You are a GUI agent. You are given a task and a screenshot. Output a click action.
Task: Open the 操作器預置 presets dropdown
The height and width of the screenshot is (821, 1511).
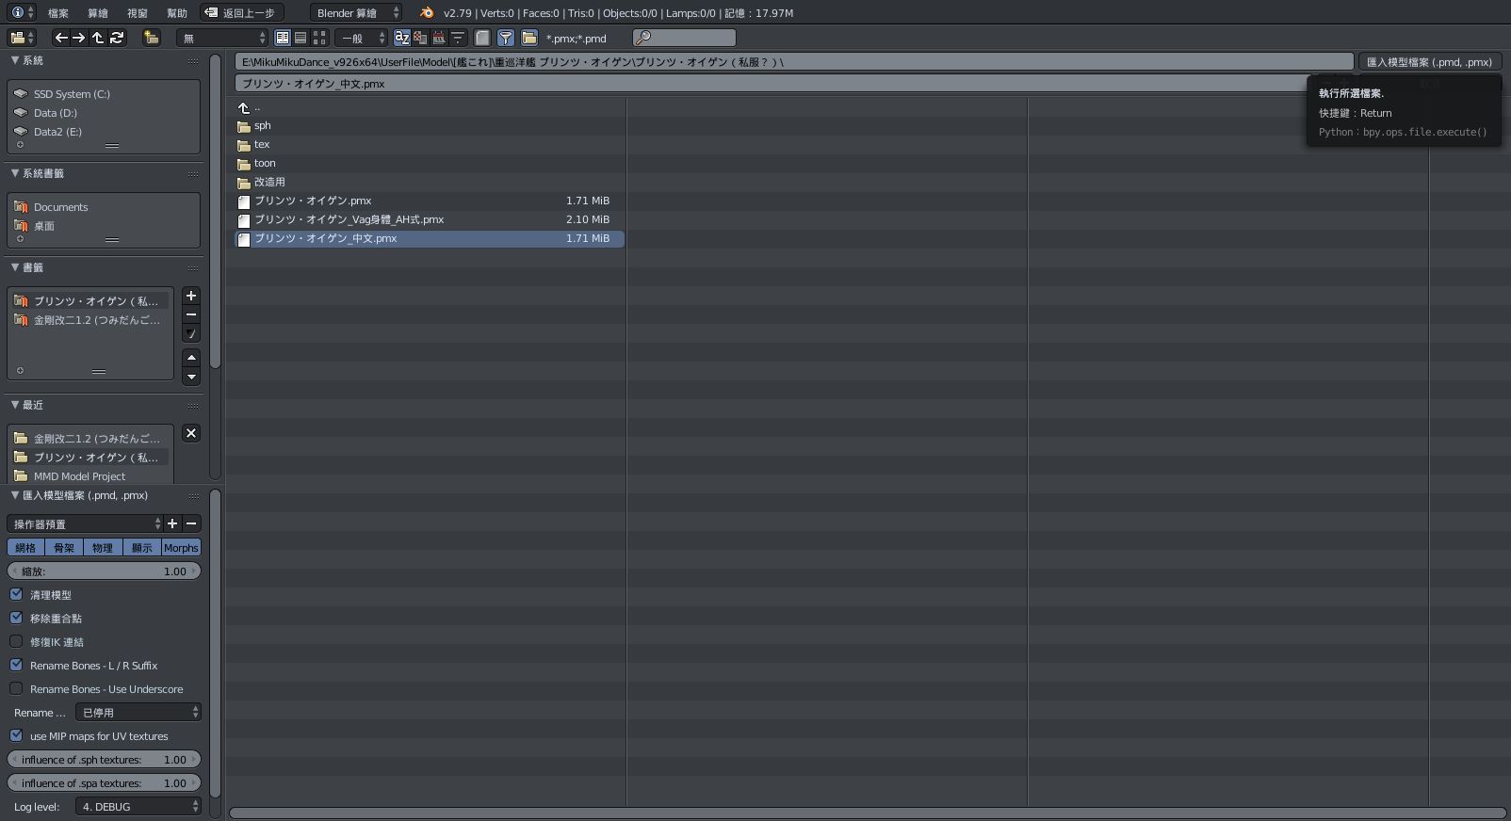[x=85, y=524]
